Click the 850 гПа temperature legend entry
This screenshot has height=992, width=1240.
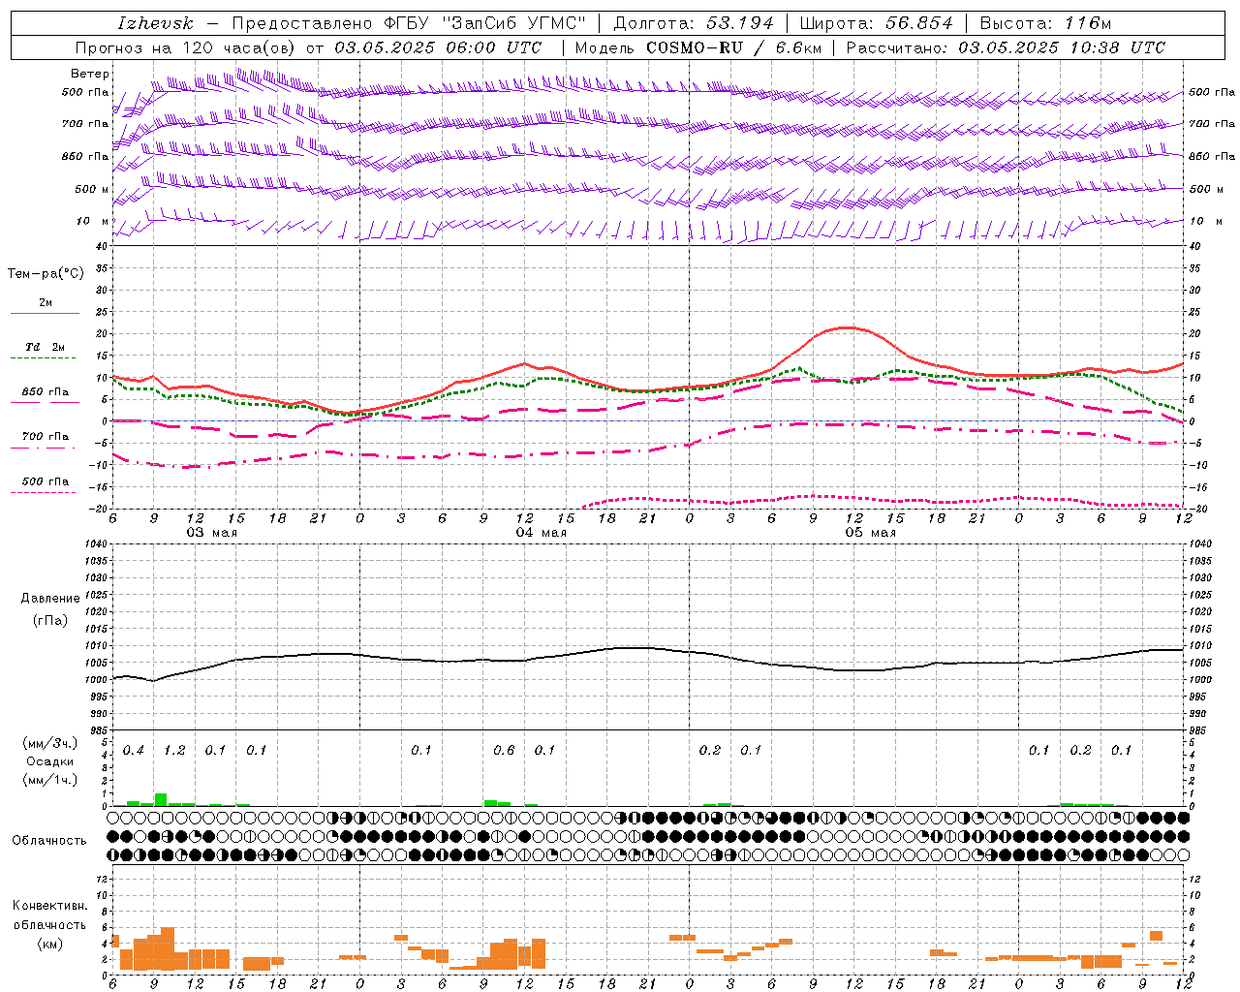45,391
